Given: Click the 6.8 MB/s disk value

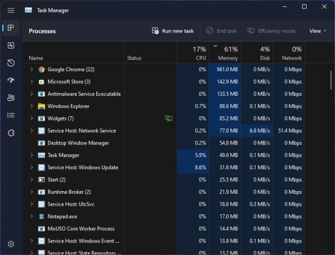Looking at the screenshot, I should 260,130.
